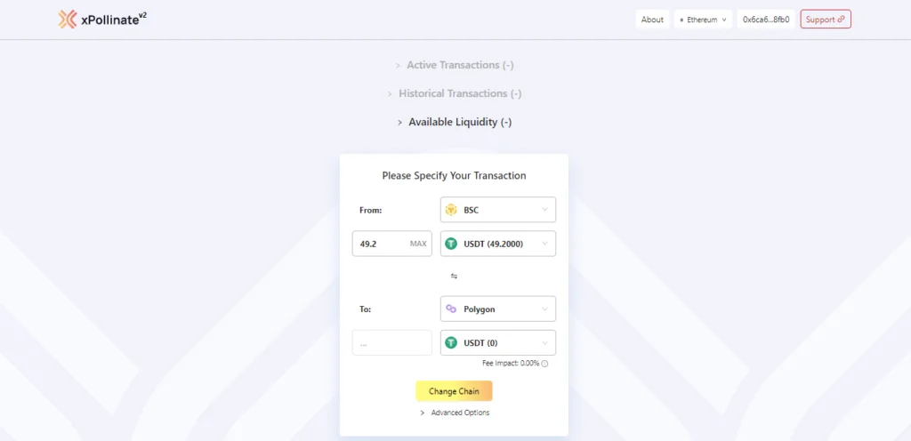The height and width of the screenshot is (441, 911).
Task: Open the USDT (0) receive token dropdown
Action: (498, 343)
